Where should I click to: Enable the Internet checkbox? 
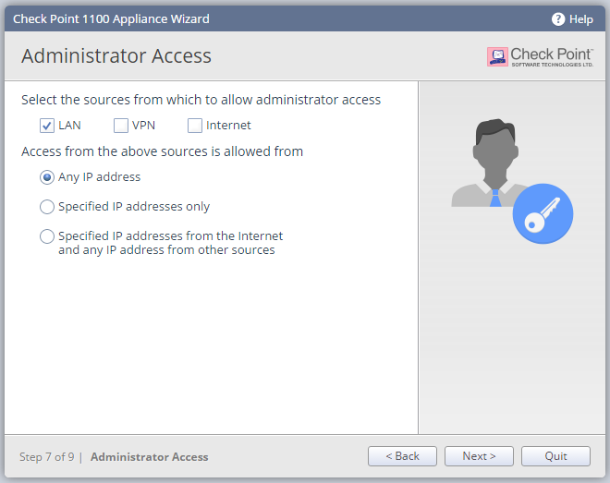coord(195,126)
